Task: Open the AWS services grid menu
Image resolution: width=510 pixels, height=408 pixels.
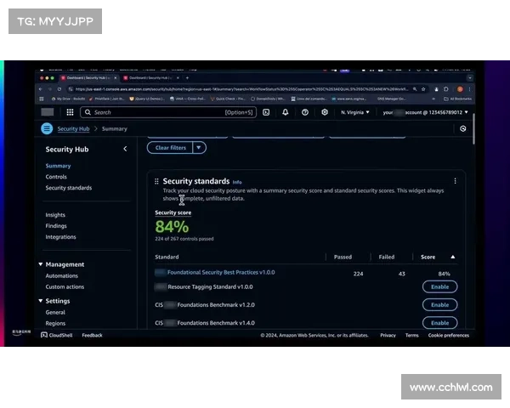Action: (70, 112)
